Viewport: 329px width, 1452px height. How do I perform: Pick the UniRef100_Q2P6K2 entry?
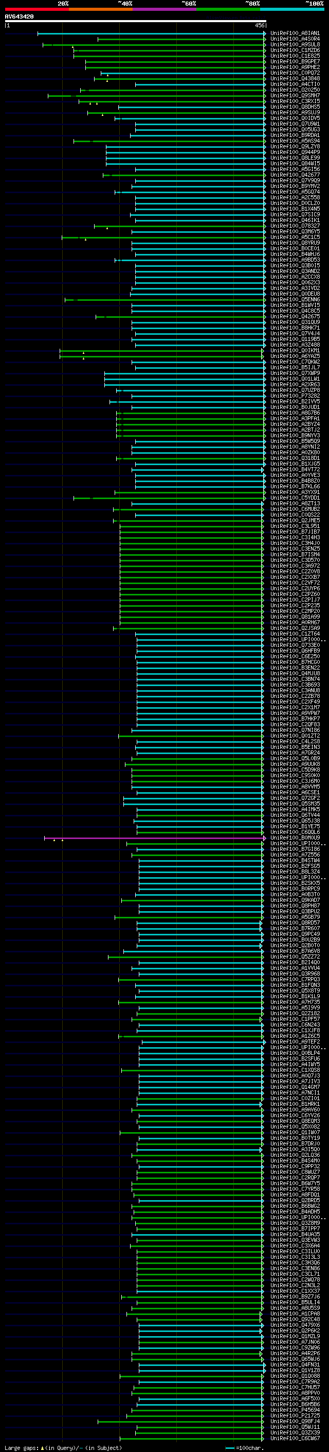(295, 1330)
